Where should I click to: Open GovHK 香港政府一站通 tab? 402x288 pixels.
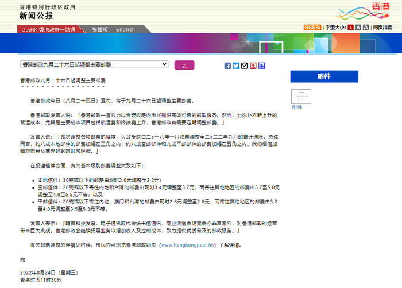click(48, 29)
